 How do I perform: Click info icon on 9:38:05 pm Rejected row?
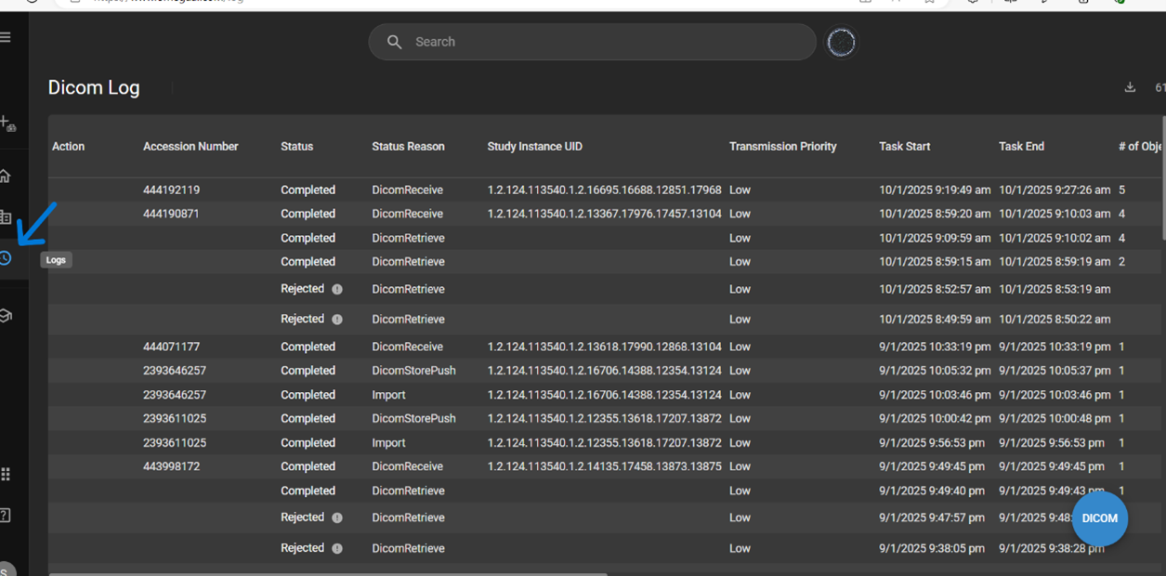click(x=337, y=549)
